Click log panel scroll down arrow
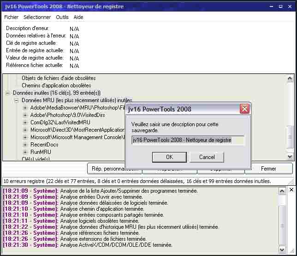Viewport: 297px width, 256px height. pyautogui.click(x=282, y=250)
